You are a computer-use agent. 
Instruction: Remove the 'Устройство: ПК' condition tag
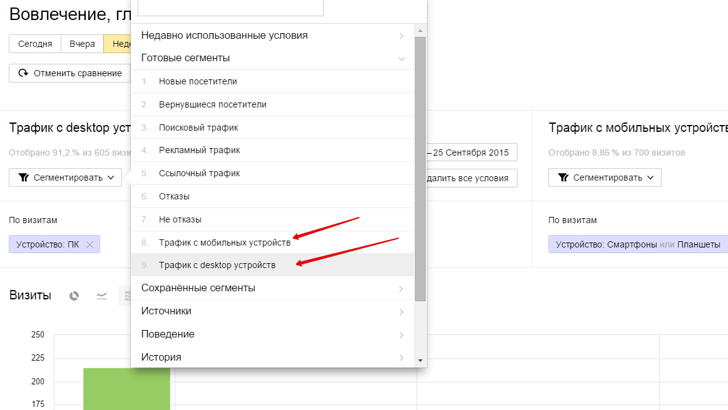[x=90, y=244]
